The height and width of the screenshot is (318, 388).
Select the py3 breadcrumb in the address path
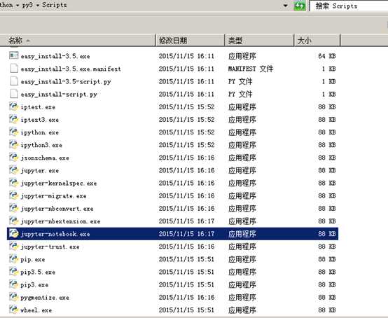[x=27, y=5]
